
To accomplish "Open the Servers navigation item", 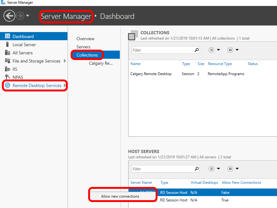I will tap(83, 47).
